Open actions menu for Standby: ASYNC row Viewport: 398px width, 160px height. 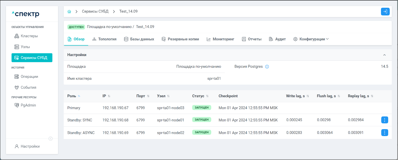tap(384, 133)
